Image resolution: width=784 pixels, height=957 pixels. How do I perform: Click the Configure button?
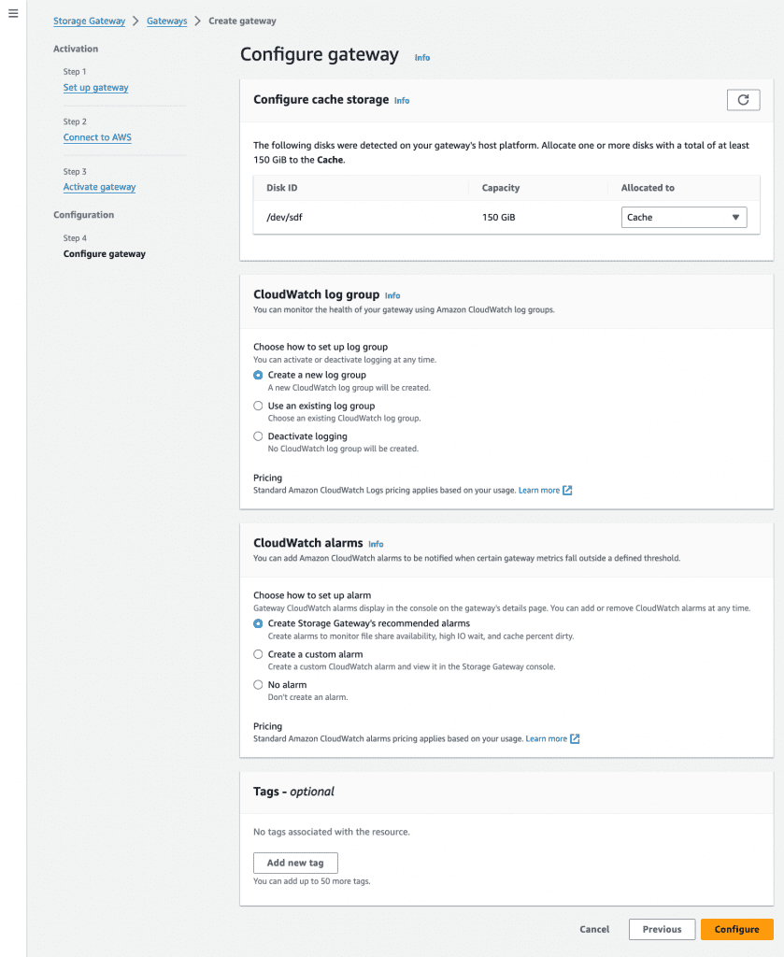click(737, 929)
